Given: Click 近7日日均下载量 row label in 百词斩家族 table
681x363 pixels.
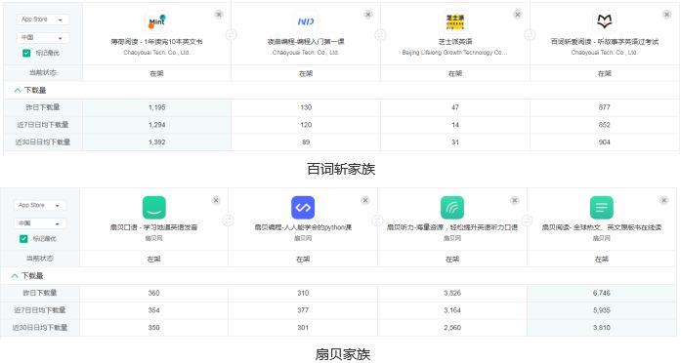Looking at the screenshot, I should coord(43,125).
